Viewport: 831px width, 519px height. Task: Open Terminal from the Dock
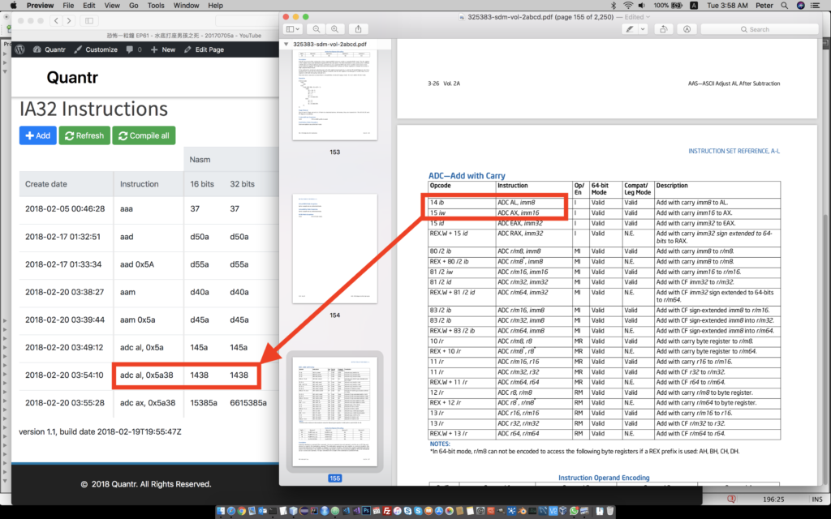click(273, 511)
